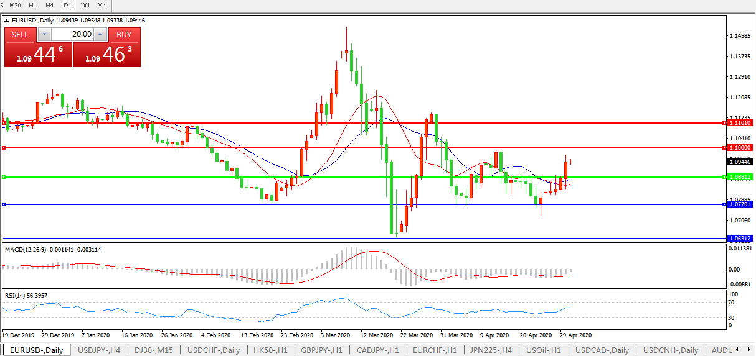Switch to the H1 timeframe
The width and height of the screenshot is (756, 356).
click(33, 5)
